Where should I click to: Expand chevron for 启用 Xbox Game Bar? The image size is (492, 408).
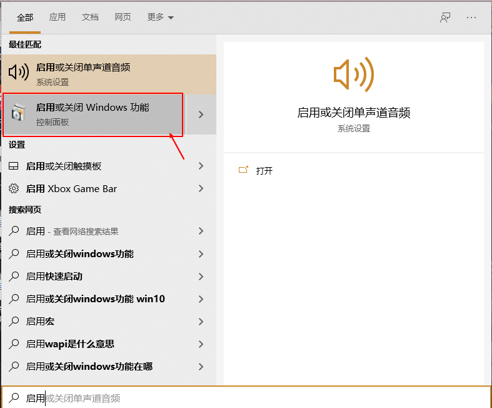tap(201, 188)
